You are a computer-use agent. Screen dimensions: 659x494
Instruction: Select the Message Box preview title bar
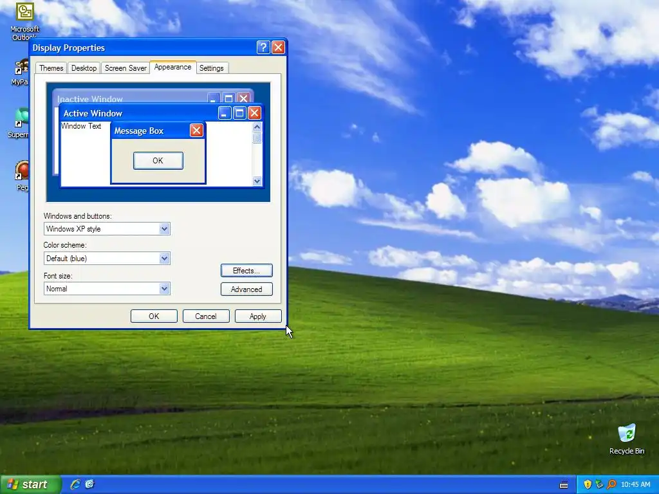(x=158, y=131)
